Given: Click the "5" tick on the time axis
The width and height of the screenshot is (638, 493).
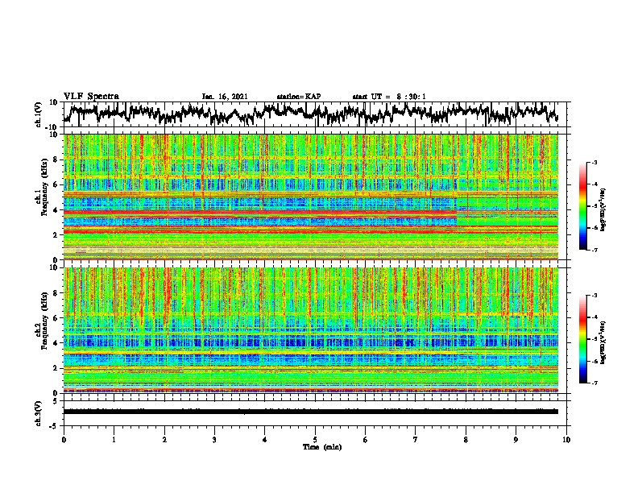Looking at the screenshot, I should 315,440.
